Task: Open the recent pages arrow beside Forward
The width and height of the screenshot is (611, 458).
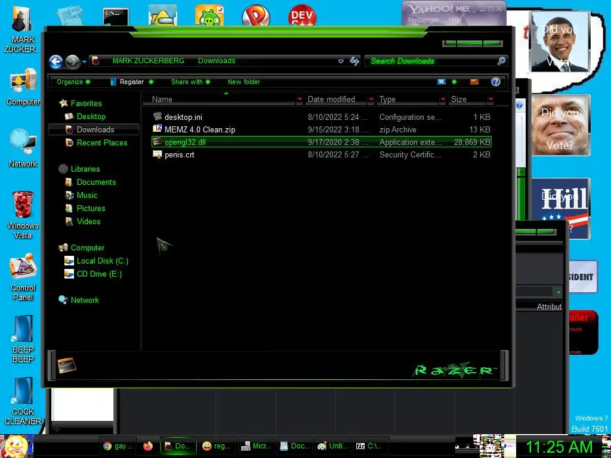Action: click(84, 61)
